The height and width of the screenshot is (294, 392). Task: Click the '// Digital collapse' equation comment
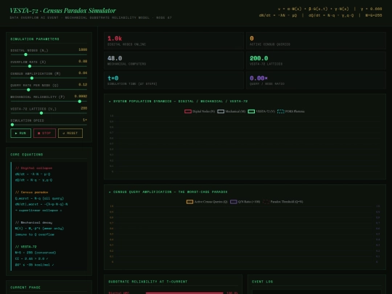pyautogui.click(x=33, y=168)
